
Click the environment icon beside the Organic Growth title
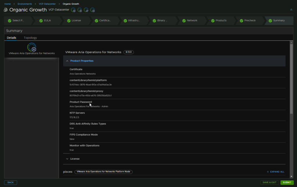click(x=6, y=10)
